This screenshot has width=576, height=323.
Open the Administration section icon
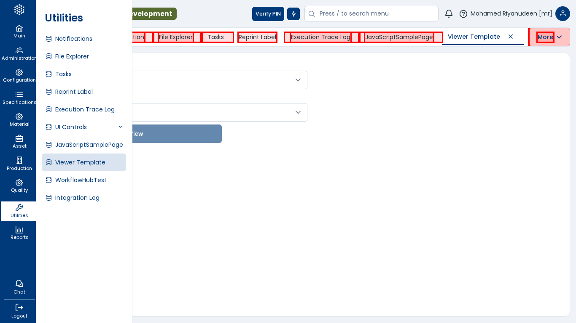[x=19, y=50]
